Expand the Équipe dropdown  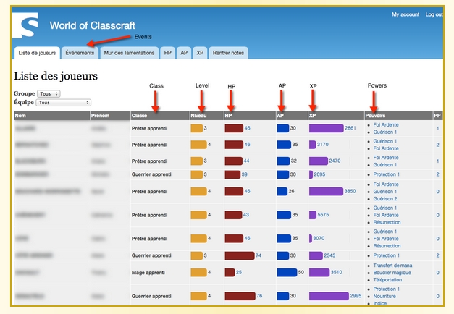click(64, 103)
